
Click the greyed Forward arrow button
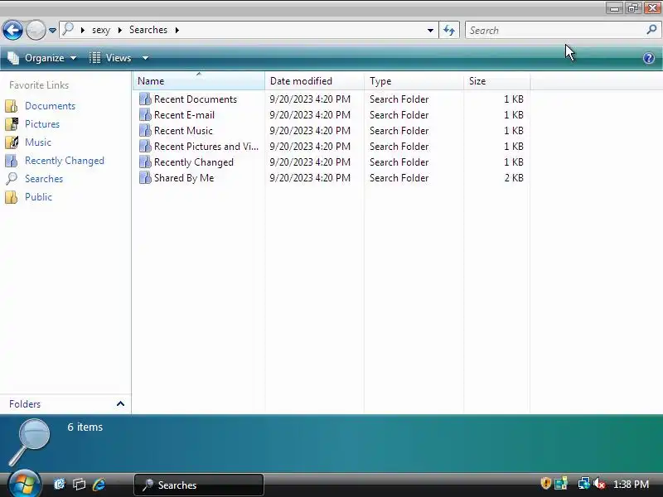[x=36, y=31]
